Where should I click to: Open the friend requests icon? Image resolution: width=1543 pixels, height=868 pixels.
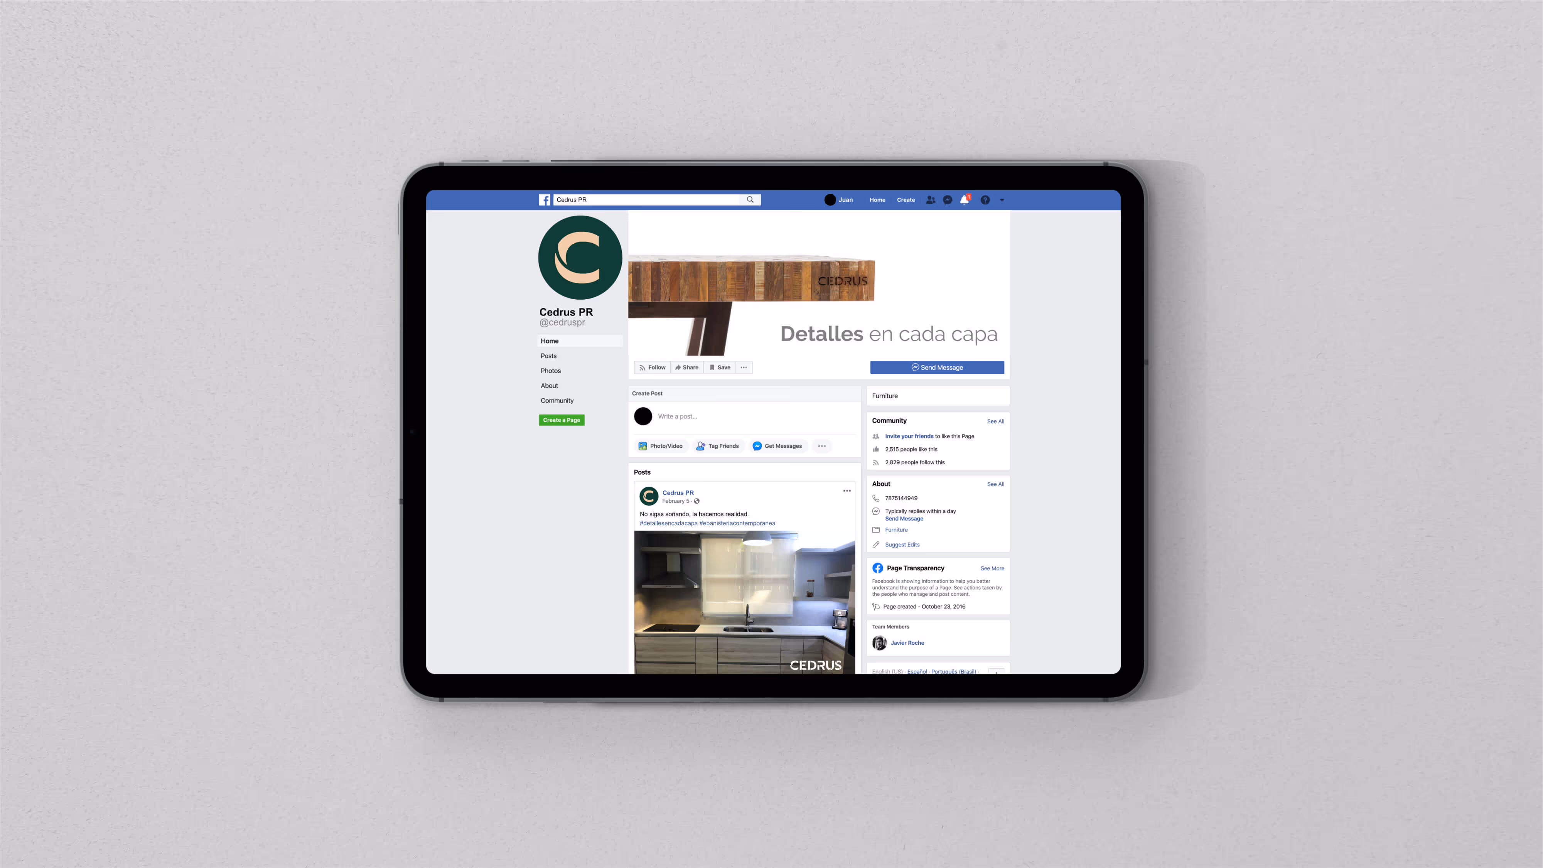(930, 200)
